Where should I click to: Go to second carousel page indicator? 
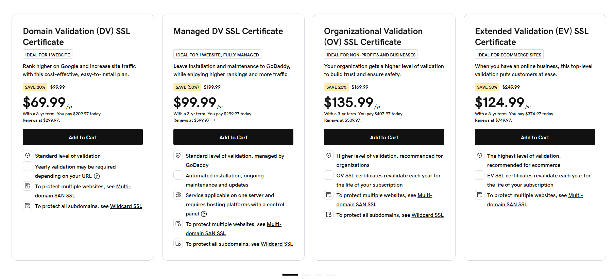pos(306,275)
